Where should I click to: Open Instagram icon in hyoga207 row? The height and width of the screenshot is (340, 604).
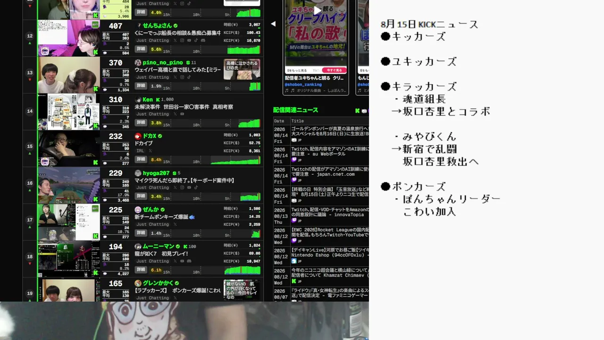click(182, 188)
